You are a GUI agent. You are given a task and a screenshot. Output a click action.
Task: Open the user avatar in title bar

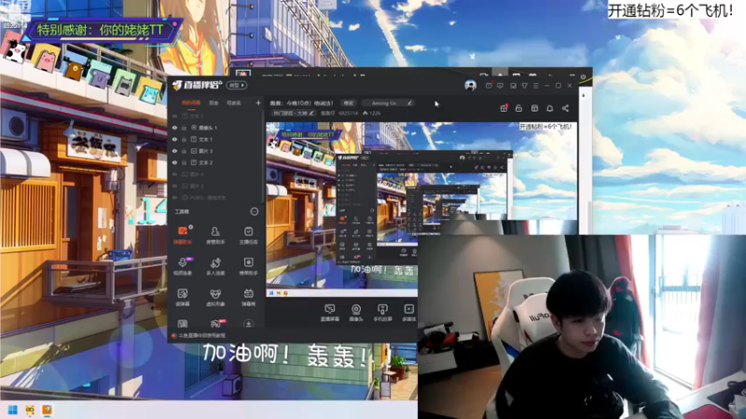(x=470, y=86)
